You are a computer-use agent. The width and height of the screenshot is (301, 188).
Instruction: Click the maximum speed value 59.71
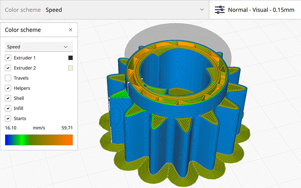click(x=67, y=128)
